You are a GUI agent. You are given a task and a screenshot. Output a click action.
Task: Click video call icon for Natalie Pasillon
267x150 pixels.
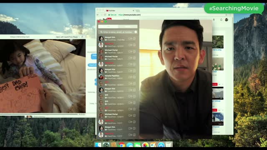coord(130,77)
